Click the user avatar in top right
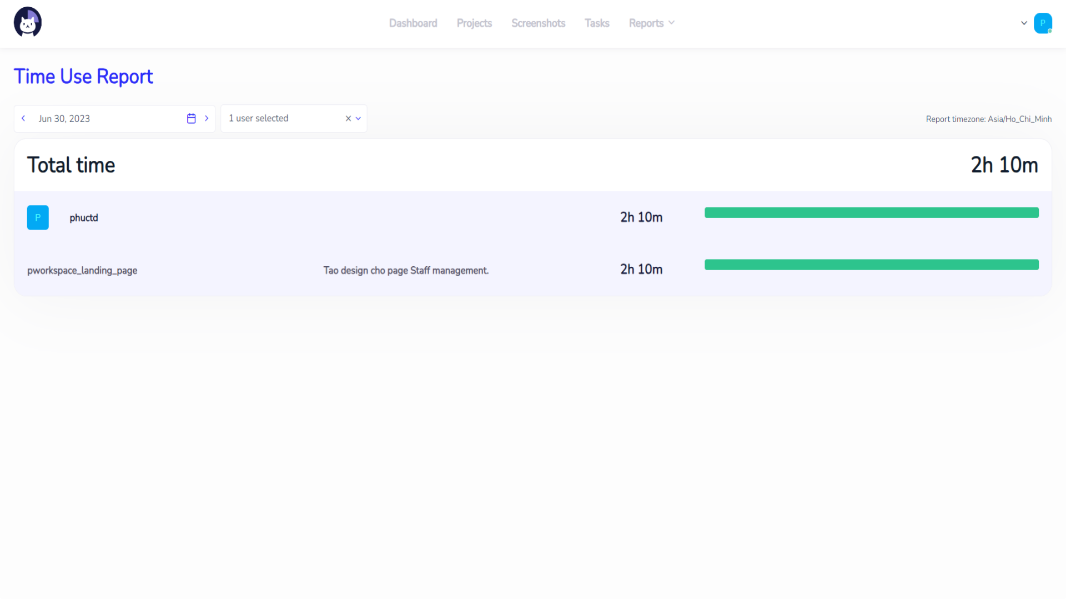Image resolution: width=1066 pixels, height=599 pixels. tap(1043, 23)
